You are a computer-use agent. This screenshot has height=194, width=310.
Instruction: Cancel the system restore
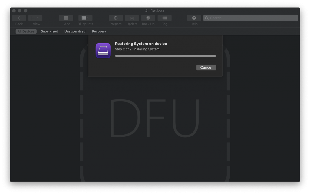206,67
